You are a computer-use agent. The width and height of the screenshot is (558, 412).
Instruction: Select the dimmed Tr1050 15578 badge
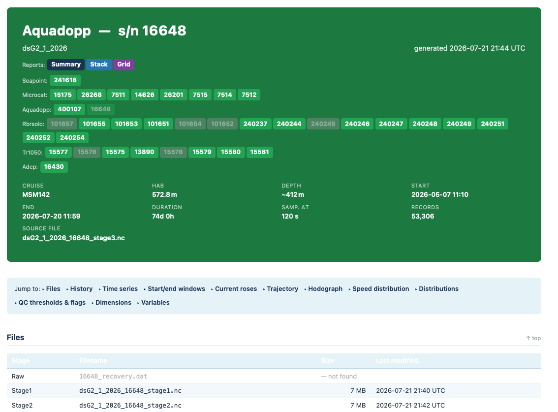click(x=173, y=152)
